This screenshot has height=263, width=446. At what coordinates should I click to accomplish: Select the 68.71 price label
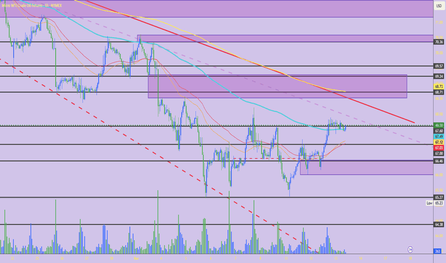(x=439, y=92)
